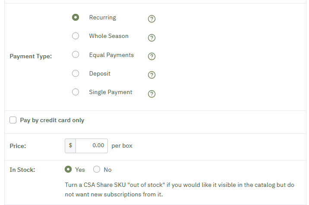Click the 'Price:' field label
Screen dimensions: 309x205
click(x=18, y=146)
